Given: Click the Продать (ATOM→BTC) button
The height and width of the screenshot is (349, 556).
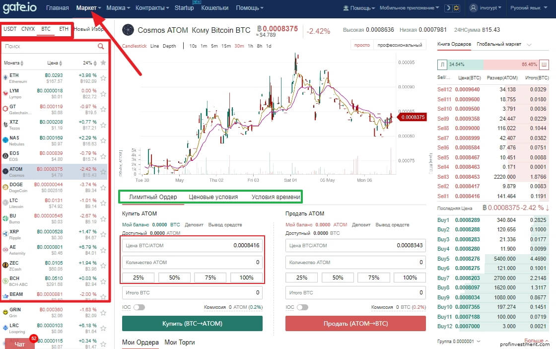Looking at the screenshot, I should (355, 324).
